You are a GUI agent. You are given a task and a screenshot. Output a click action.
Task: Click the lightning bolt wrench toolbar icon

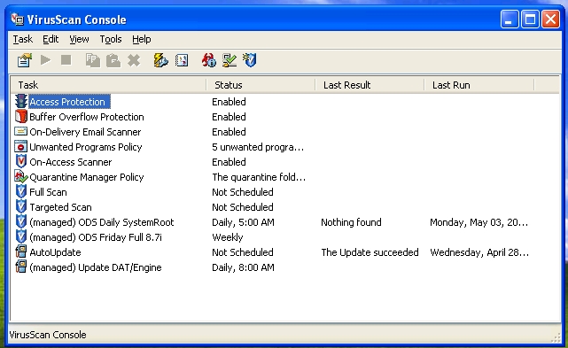tap(161, 60)
